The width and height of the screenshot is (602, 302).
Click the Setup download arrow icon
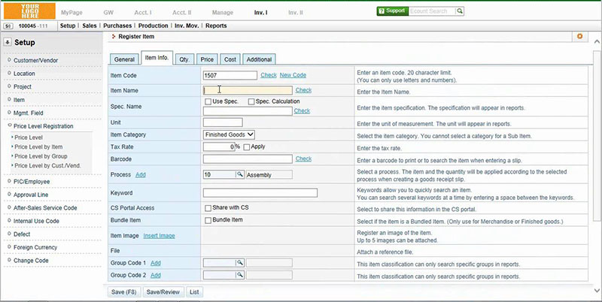click(x=8, y=43)
